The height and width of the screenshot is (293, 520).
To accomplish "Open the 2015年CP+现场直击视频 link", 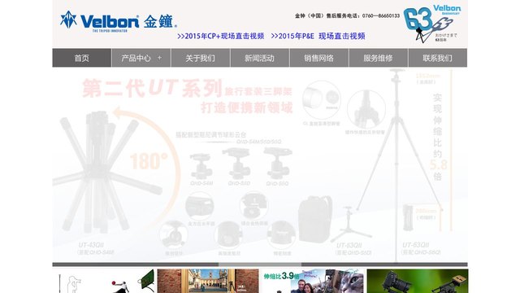I will click(x=220, y=36).
